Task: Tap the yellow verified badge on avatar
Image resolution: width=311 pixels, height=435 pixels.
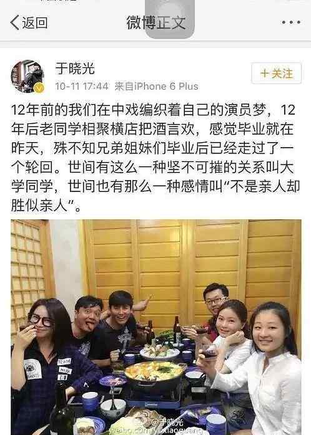Action: 39,88
